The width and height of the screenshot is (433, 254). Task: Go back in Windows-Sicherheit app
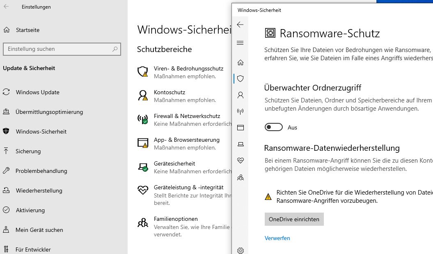pos(240,25)
